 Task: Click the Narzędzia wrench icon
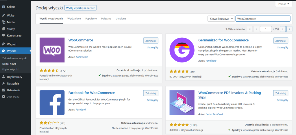(3, 83)
